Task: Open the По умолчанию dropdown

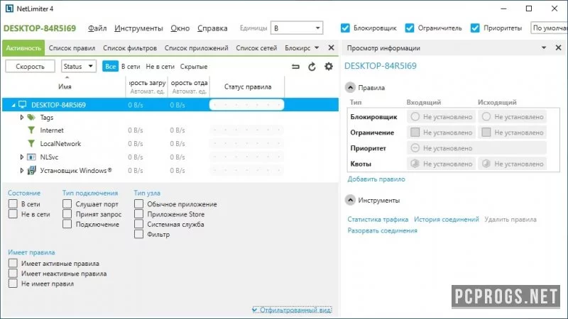Action: pos(549,28)
